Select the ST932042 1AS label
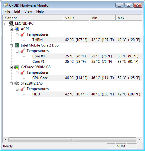This screenshot has height=151, width=145. pos(32,83)
